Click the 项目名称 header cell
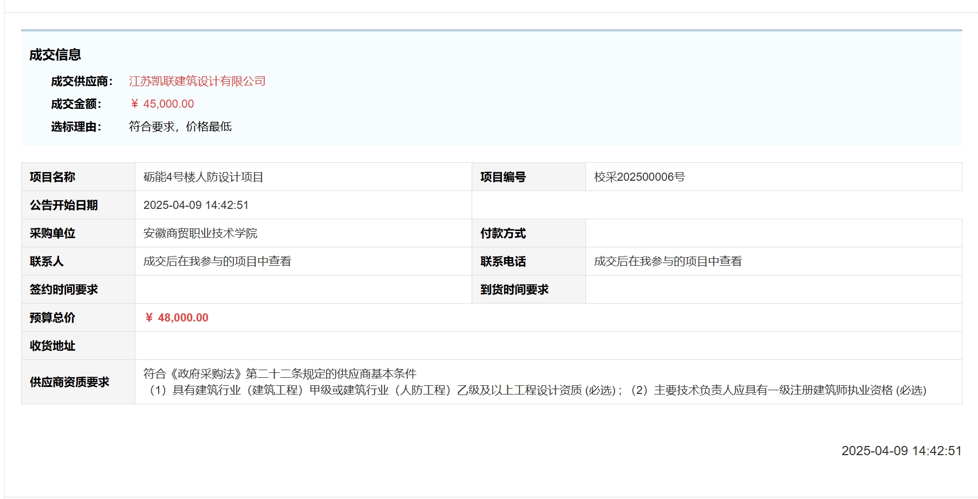Image resolution: width=978 pixels, height=499 pixels. point(53,177)
